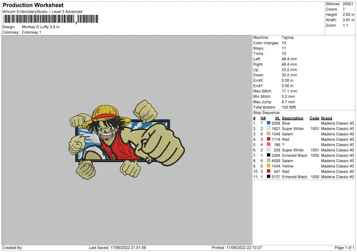This screenshot has width=357, height=252.
Task: Click the Salem swatch with 4926 stitches
Action: coord(268,160)
